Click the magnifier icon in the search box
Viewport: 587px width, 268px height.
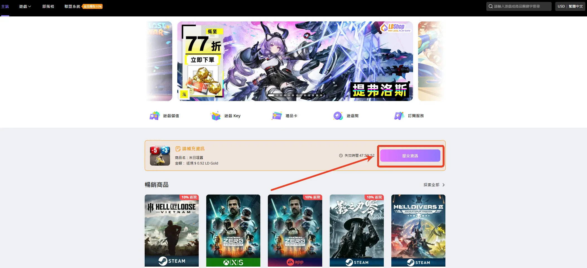(491, 6)
